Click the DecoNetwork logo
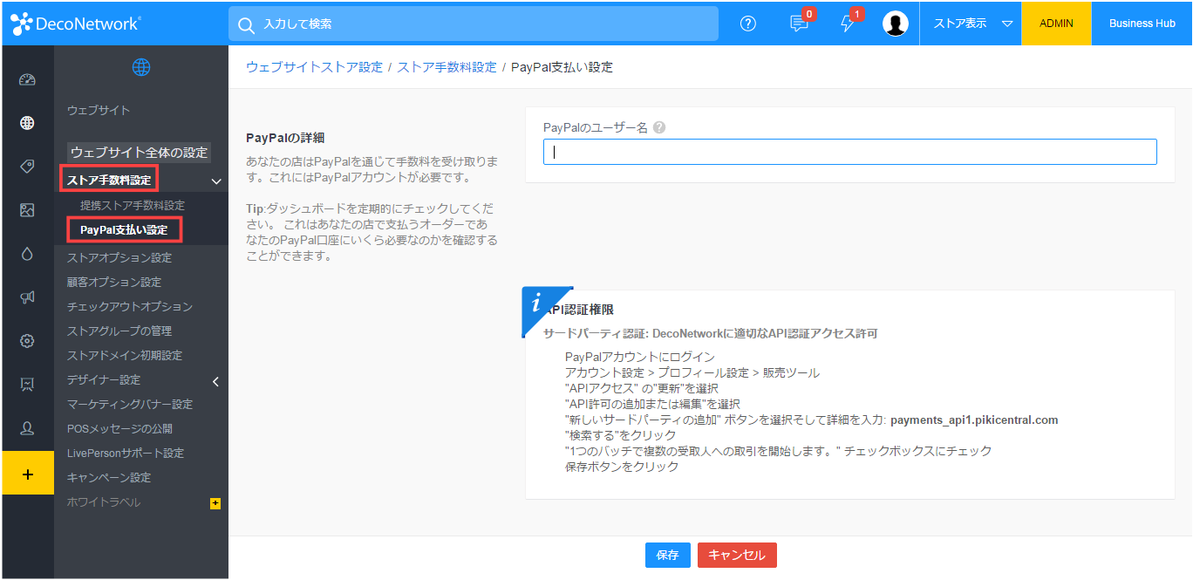 coord(76,24)
